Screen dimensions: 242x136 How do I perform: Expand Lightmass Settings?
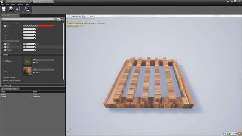coord(2,77)
